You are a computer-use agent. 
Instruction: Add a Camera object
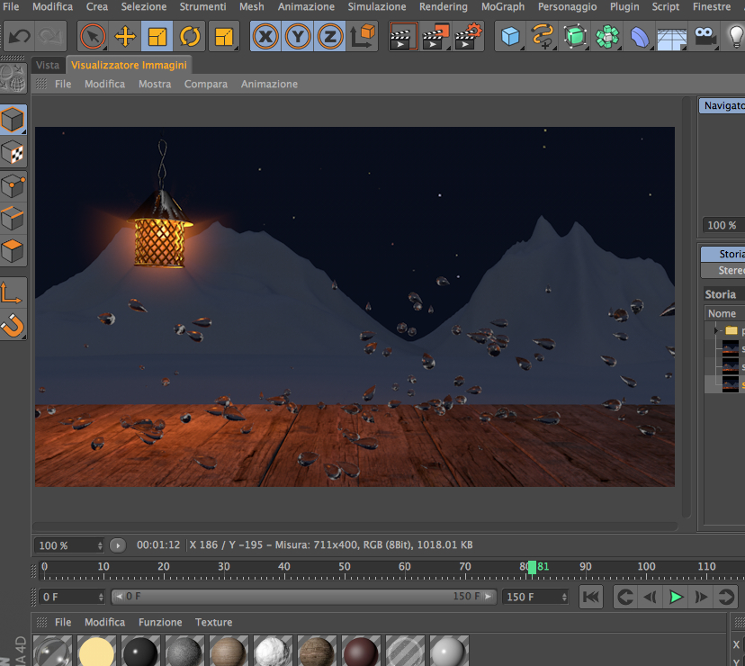(x=705, y=37)
